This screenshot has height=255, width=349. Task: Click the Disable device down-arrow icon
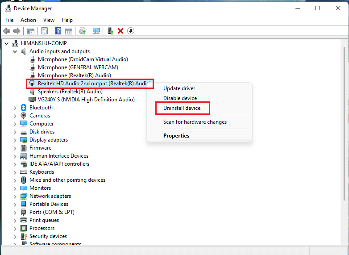131,31
